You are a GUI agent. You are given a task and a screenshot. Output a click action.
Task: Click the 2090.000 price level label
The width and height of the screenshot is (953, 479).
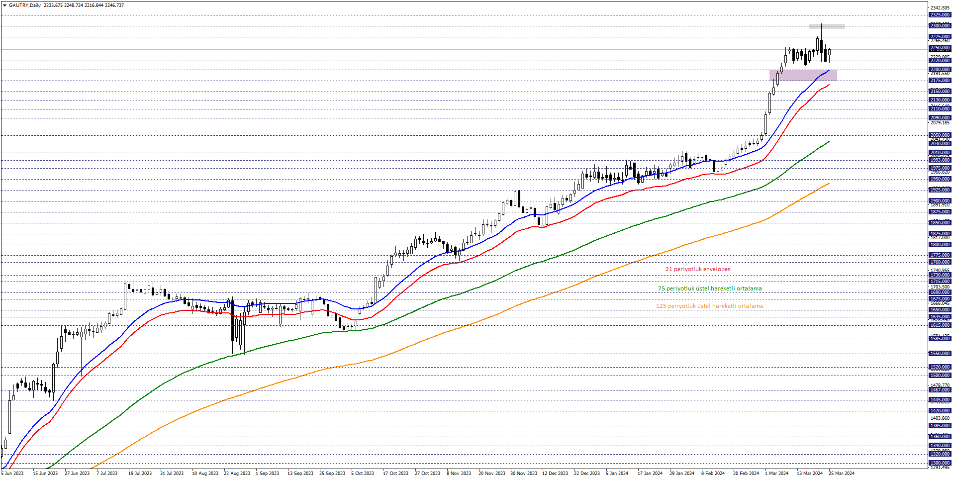[940, 118]
